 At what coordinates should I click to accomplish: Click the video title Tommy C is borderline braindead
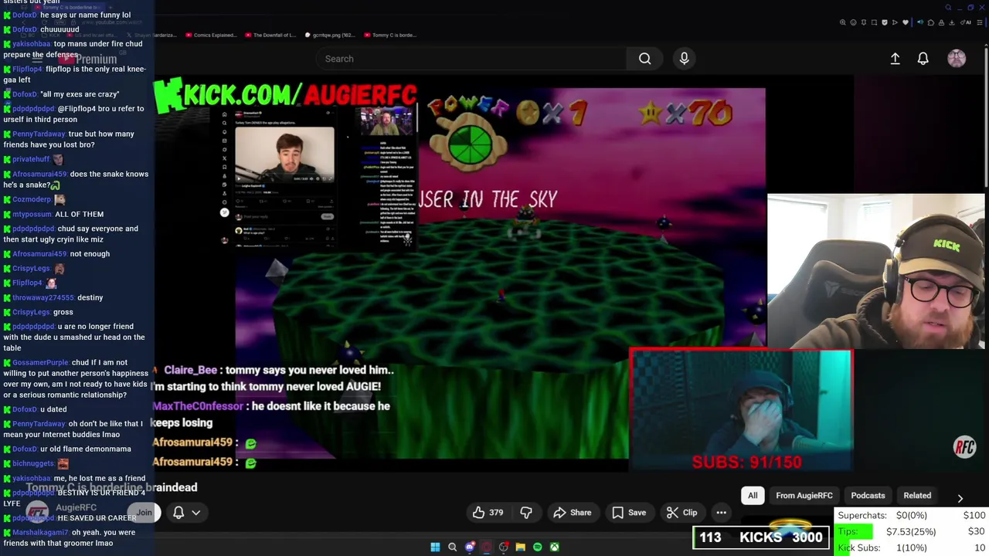pos(111,487)
